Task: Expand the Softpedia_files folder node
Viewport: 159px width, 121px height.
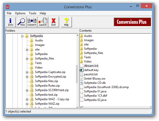Action: 27,59
